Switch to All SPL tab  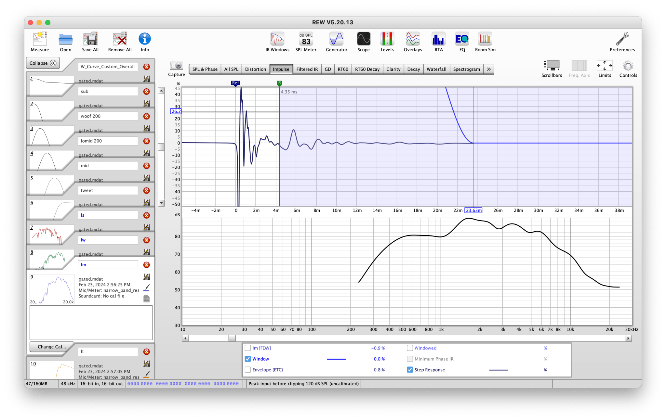click(231, 69)
